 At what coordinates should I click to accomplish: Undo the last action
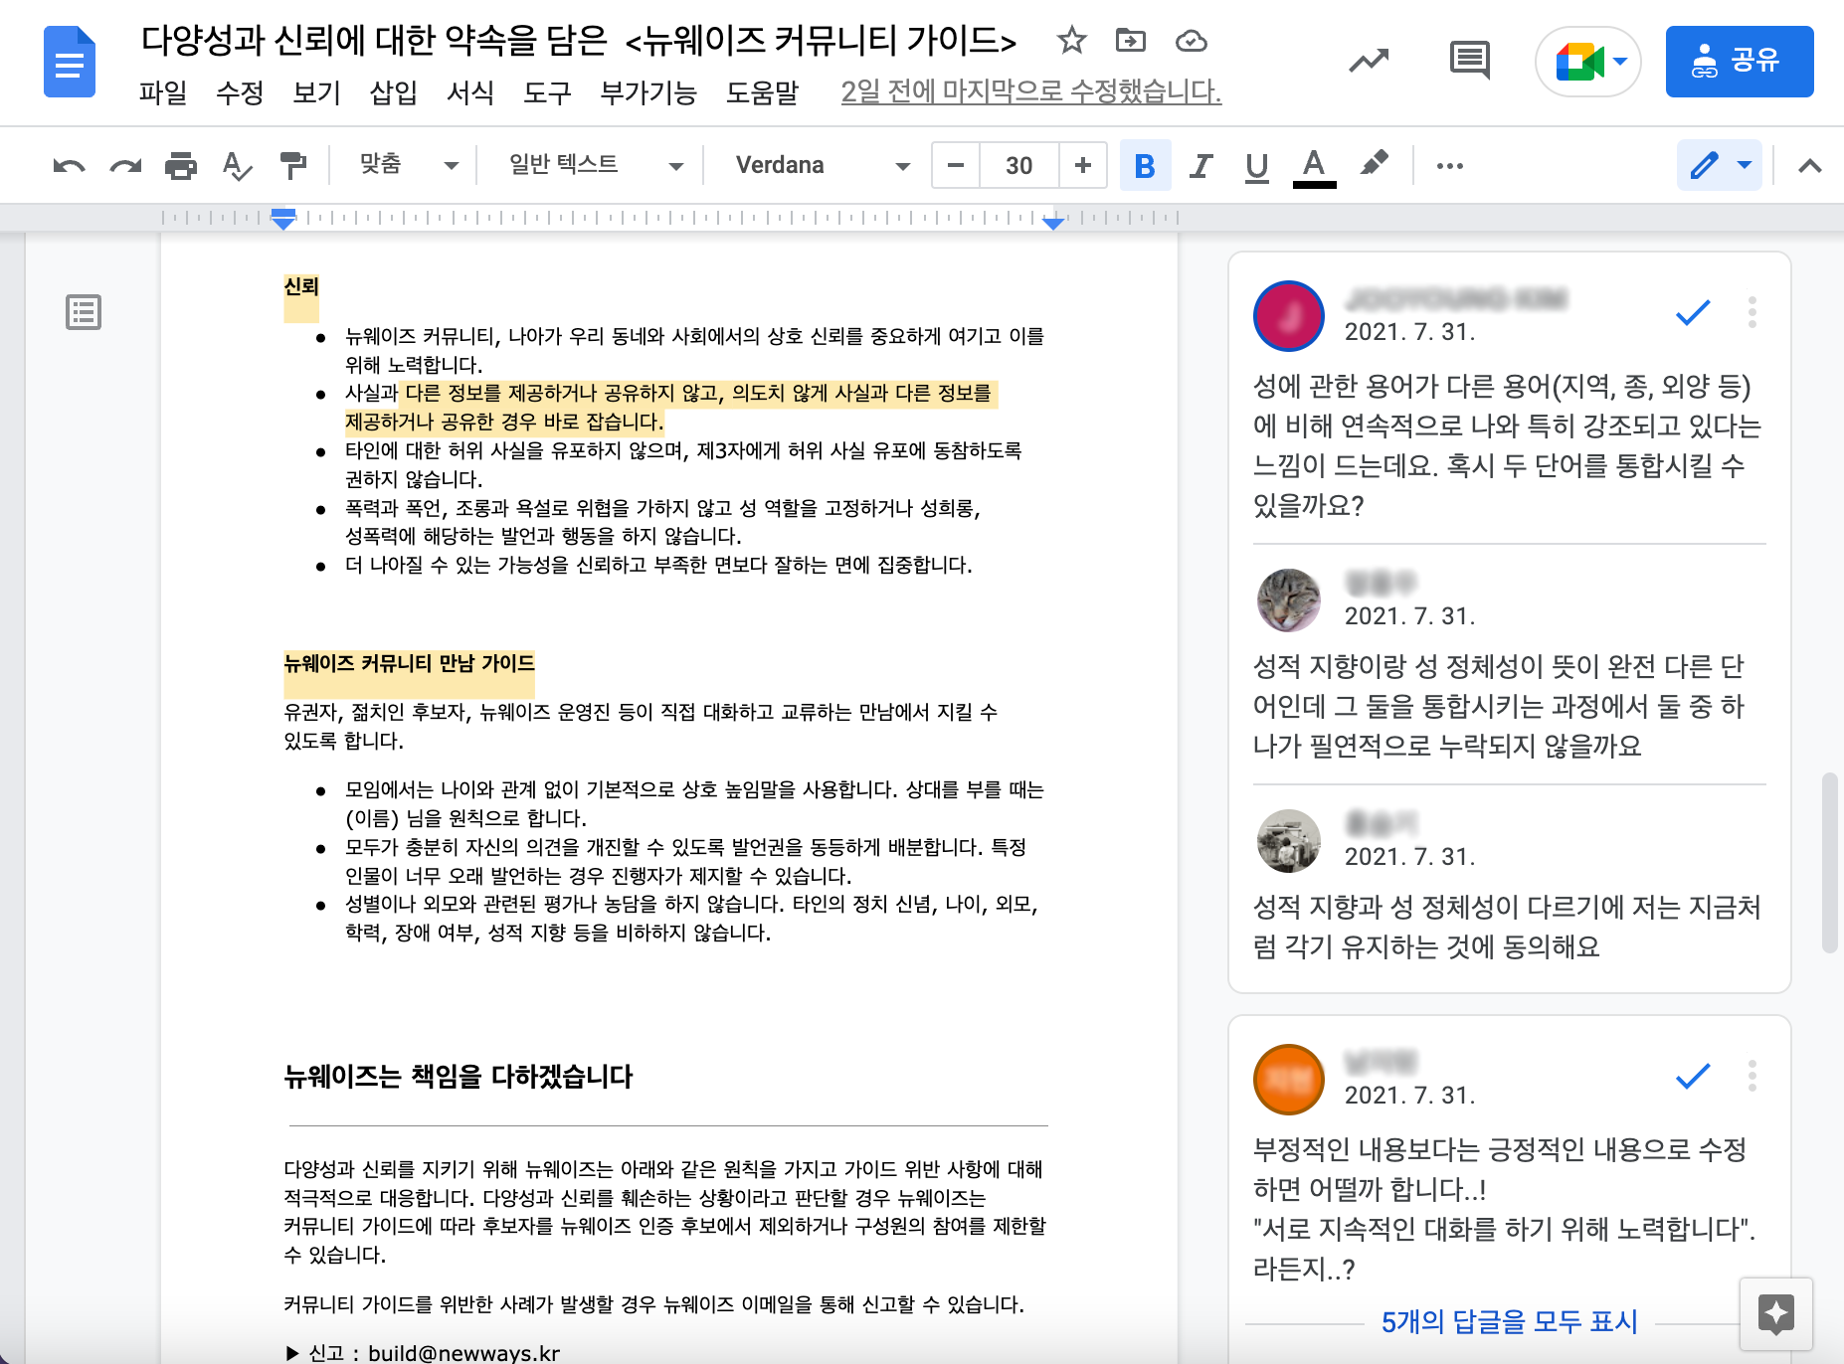click(69, 166)
